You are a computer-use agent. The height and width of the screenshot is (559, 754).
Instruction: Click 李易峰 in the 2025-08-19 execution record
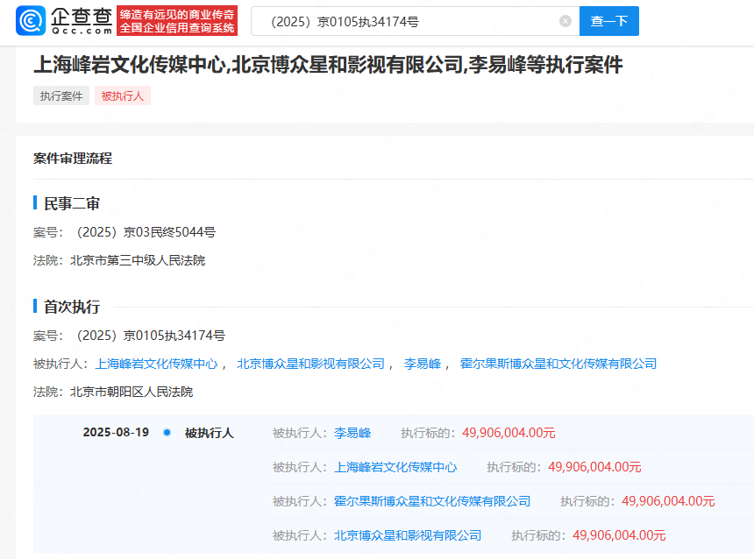tap(354, 432)
